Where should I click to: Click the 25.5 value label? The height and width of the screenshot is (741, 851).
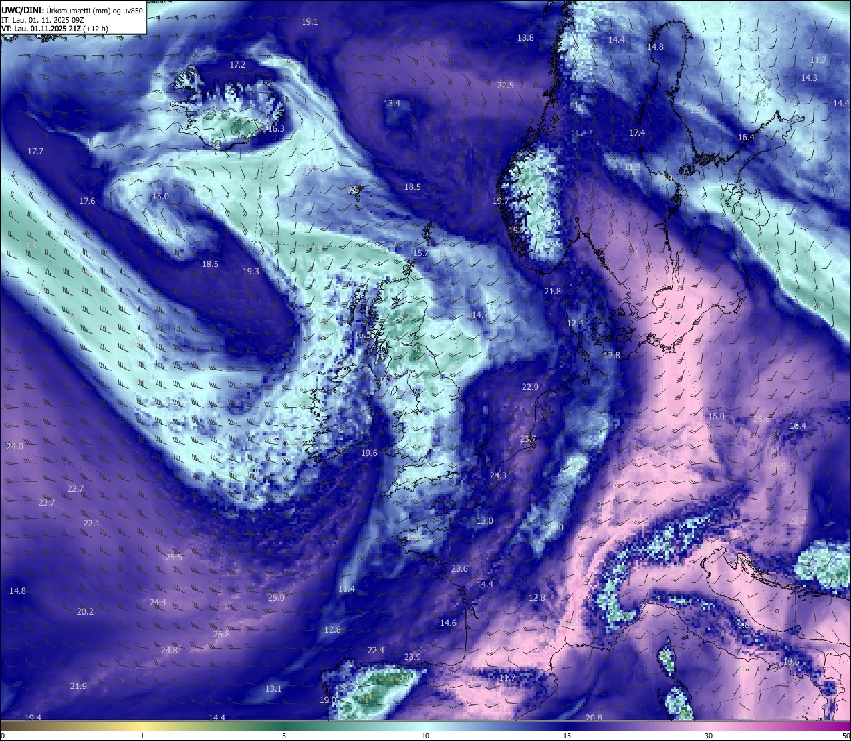(174, 558)
